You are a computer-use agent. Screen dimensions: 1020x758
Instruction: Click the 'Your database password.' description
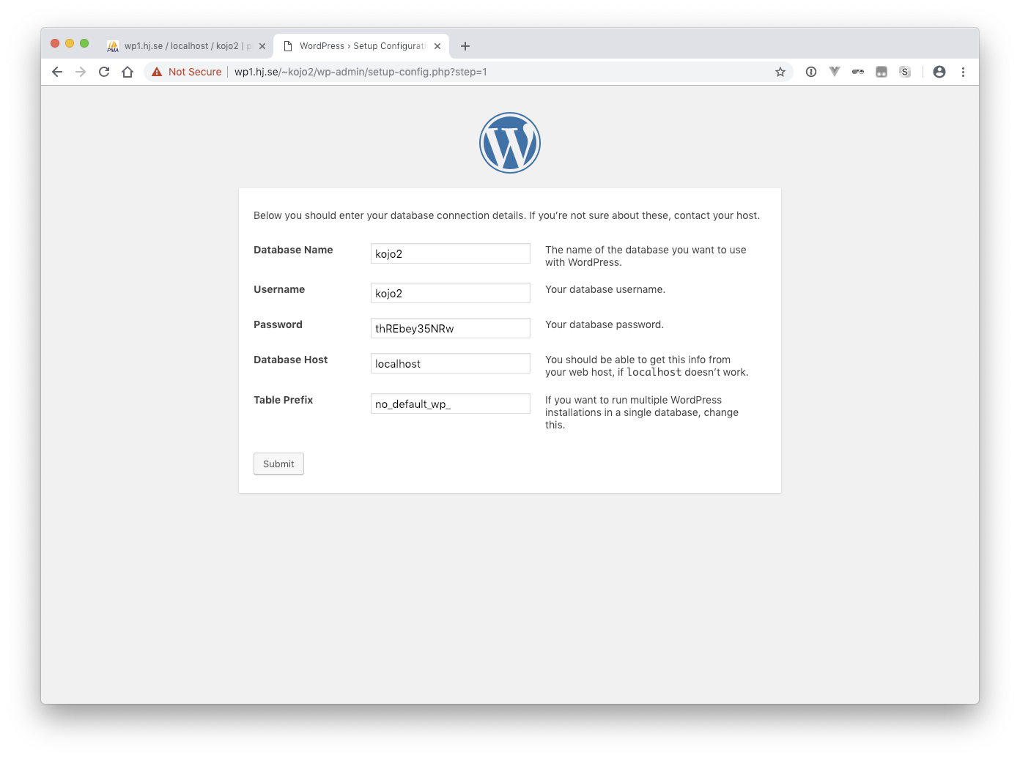(x=605, y=324)
